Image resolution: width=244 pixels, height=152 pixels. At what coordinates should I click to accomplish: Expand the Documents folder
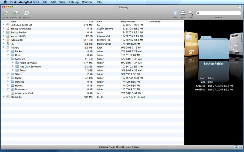pos(8,89)
